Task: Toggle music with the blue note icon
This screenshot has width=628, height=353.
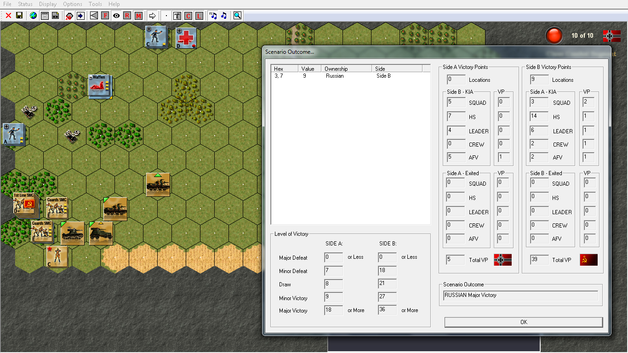Action: point(224,16)
